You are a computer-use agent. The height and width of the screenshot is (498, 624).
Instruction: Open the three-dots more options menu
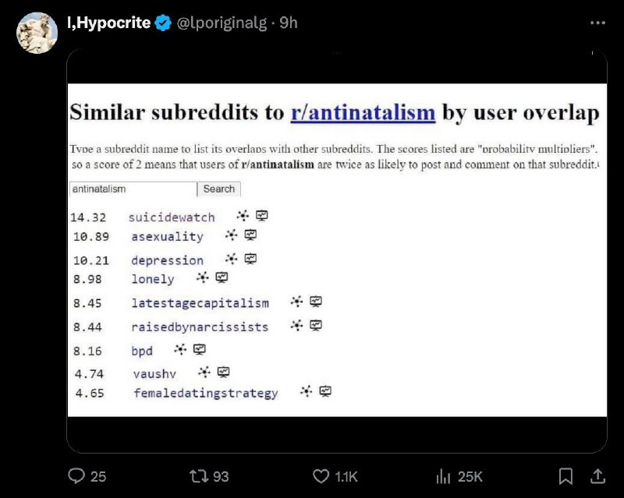(x=597, y=23)
